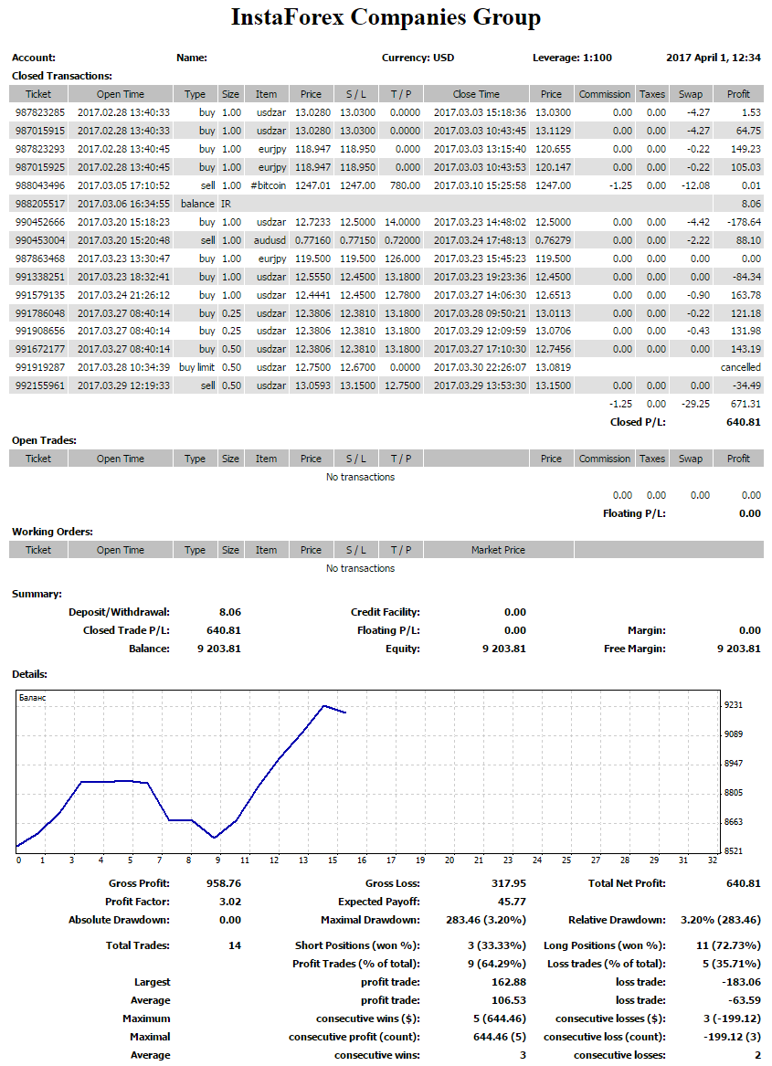Click the "Баланс" chart label
772x1066 pixels.
(x=33, y=698)
